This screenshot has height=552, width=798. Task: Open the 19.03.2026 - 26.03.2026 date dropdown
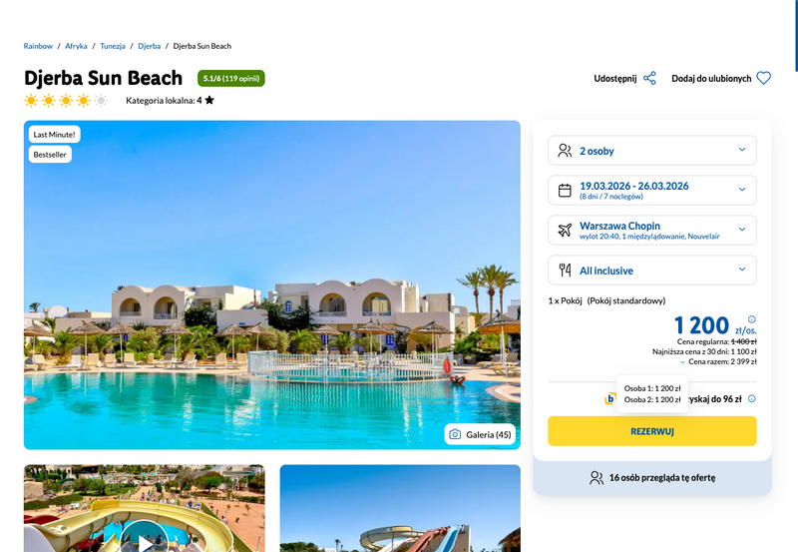[x=652, y=190]
